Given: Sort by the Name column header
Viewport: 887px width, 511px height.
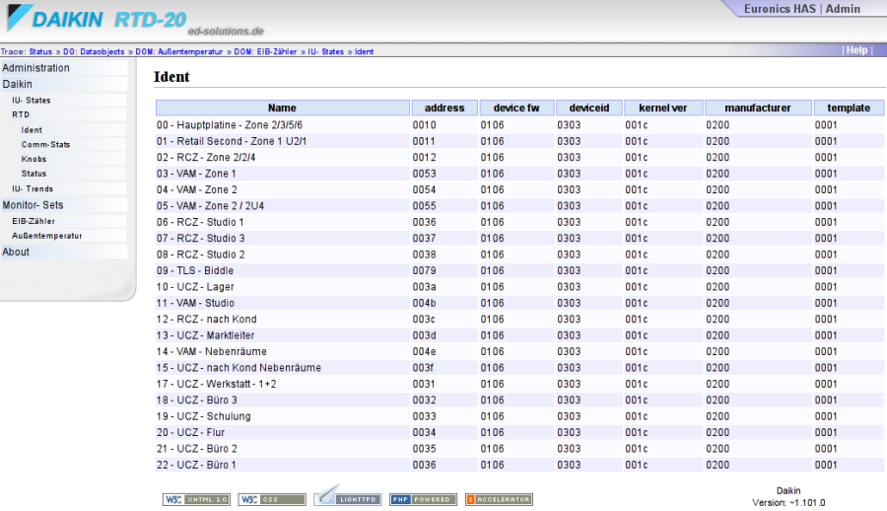Looking at the screenshot, I should pyautogui.click(x=282, y=108).
